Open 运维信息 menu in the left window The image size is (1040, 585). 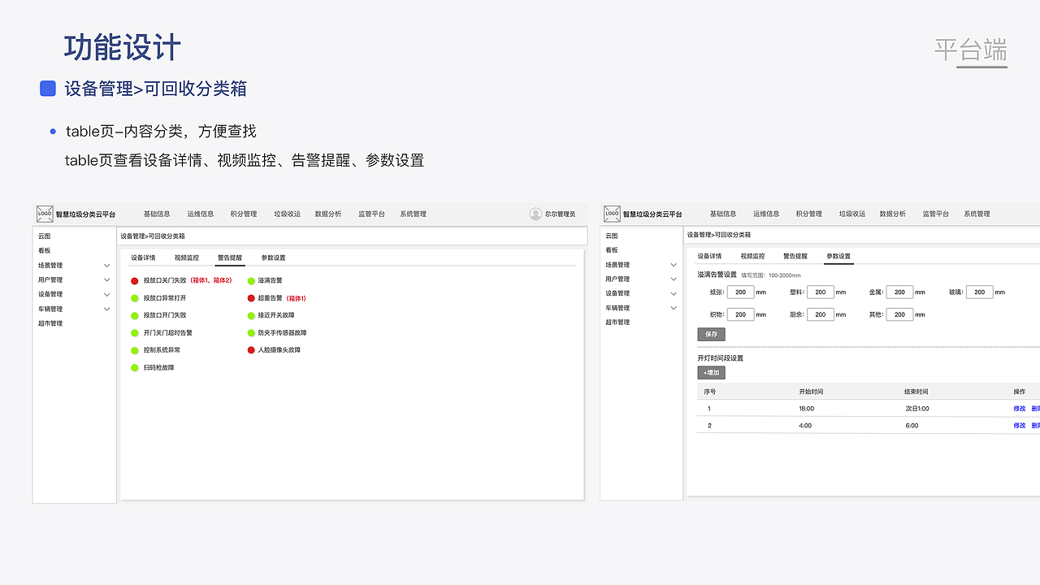(x=200, y=214)
